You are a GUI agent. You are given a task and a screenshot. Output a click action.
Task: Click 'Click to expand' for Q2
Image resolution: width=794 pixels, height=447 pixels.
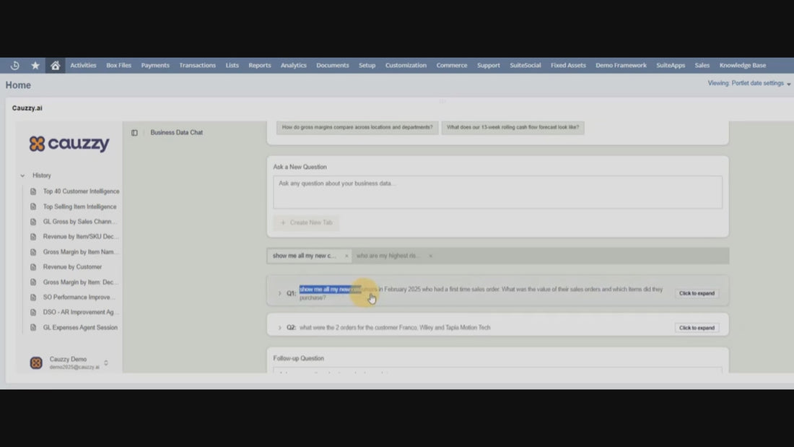697,328
